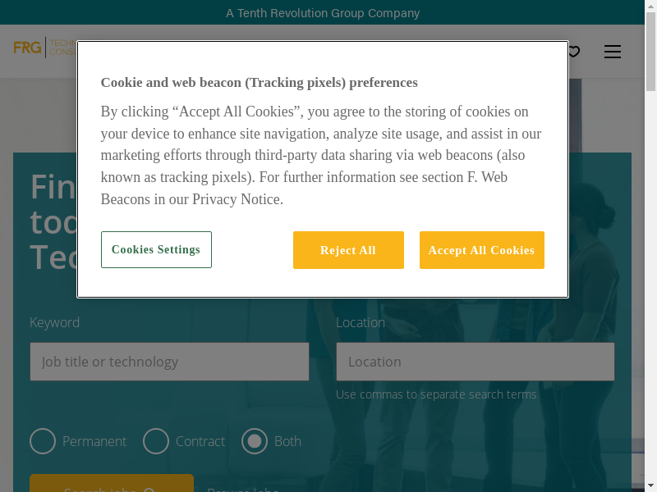Screen dimensions: 657x492
Task: Click the Tenth Revolution Group top banner
Action: point(323,13)
